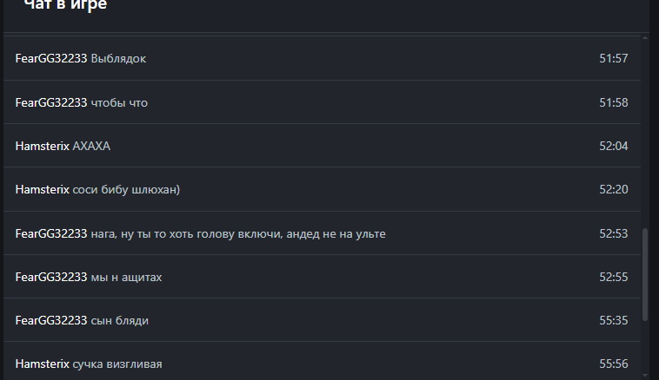Click the chat scrollbar down arrow
This screenshot has width=659, height=380.
click(645, 374)
